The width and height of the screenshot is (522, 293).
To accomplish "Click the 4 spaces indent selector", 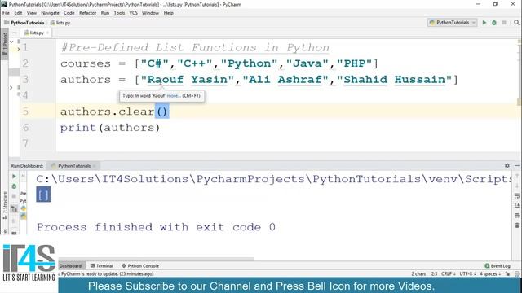I will pyautogui.click(x=490, y=274).
